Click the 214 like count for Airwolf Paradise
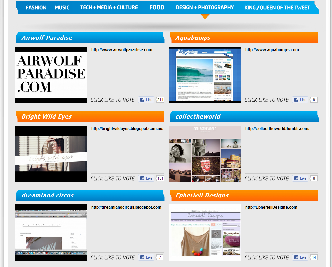The height and width of the screenshot is (267, 332). pyautogui.click(x=160, y=100)
